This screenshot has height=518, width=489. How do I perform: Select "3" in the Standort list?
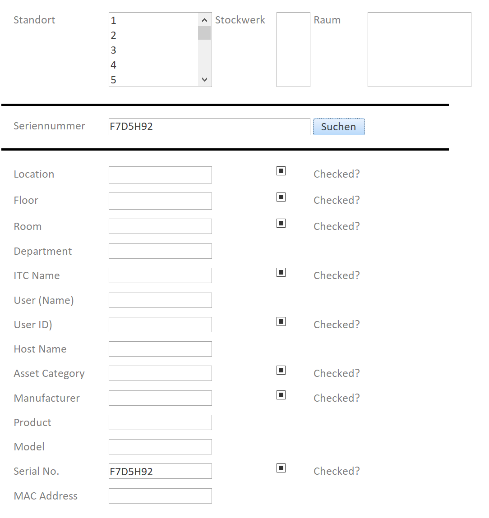coord(135,50)
